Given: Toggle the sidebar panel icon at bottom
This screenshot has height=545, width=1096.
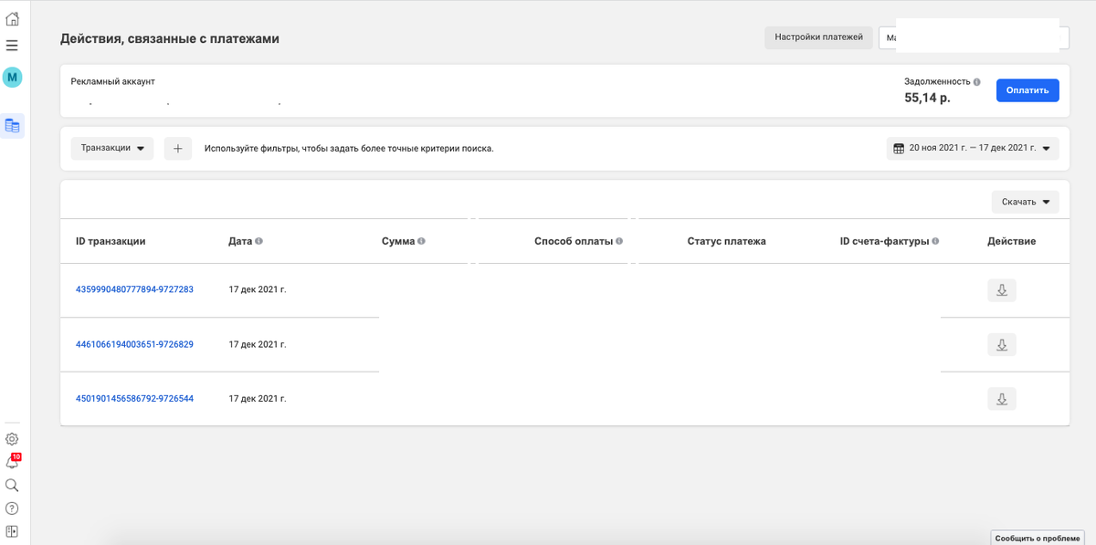Looking at the screenshot, I should click(x=12, y=531).
